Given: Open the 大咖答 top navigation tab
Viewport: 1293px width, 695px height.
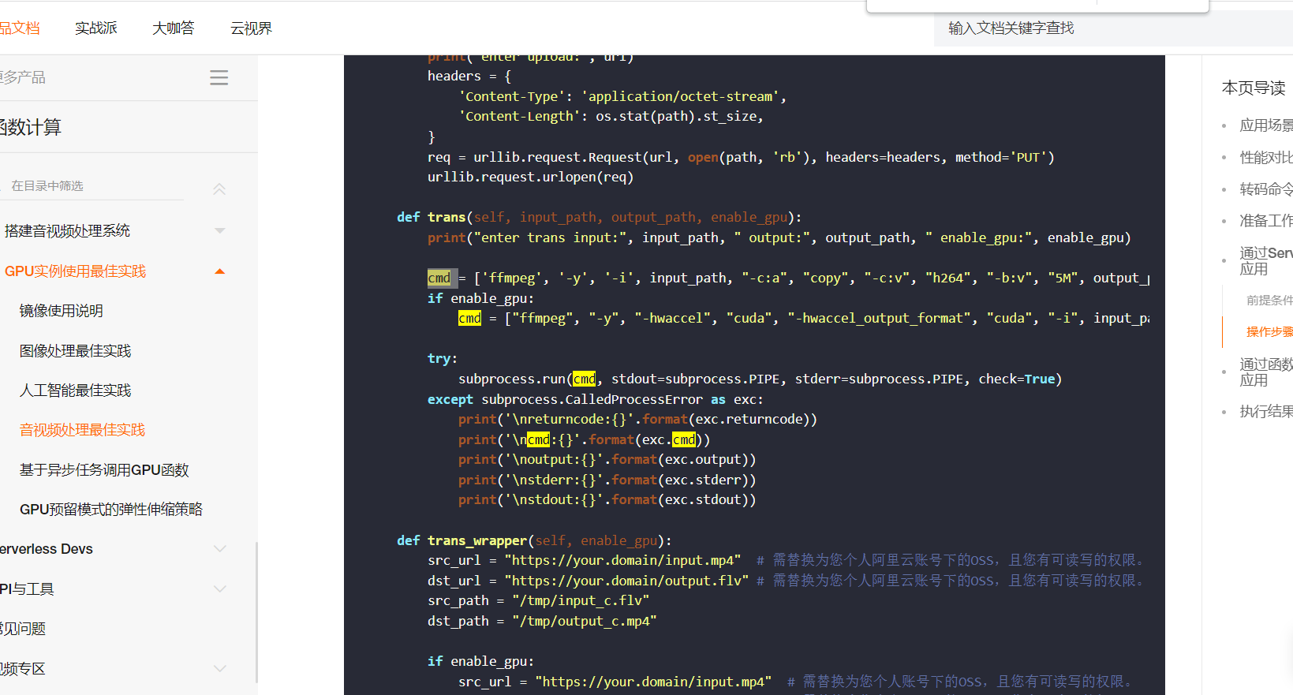Looking at the screenshot, I should click(x=174, y=28).
